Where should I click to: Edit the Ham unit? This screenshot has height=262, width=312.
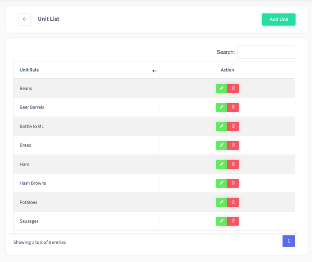[221, 164]
